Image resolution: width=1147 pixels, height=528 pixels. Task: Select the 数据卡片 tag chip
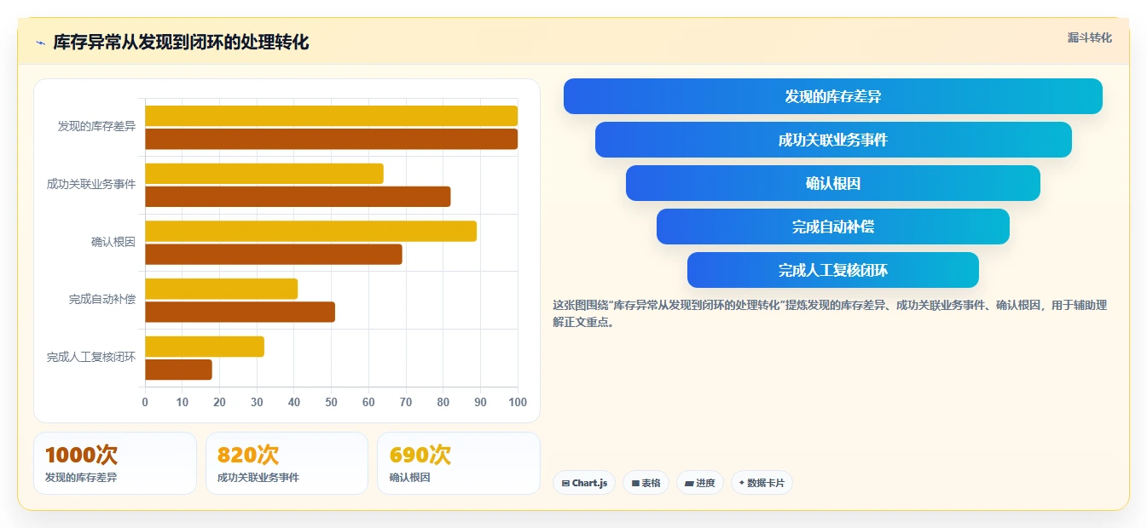pos(762,483)
